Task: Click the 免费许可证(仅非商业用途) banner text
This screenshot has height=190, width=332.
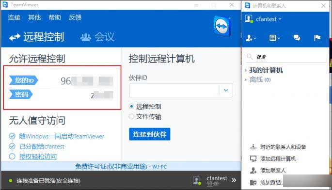Action: point(111,166)
